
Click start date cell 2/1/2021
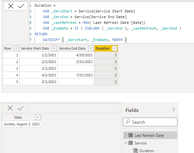[x=39, y=62]
